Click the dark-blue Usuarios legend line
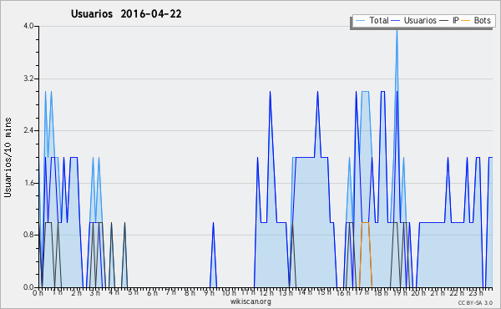 396,21
